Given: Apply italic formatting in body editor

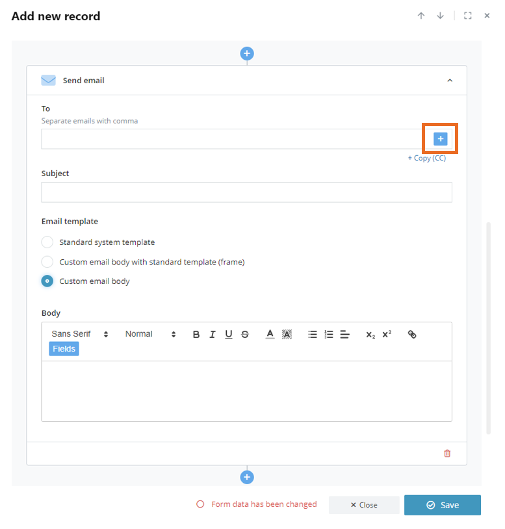Looking at the screenshot, I should coord(212,334).
